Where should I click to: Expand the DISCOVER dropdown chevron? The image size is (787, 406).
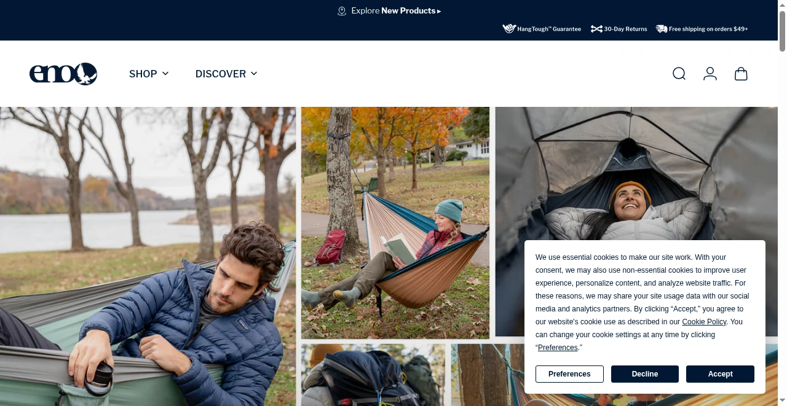click(x=254, y=74)
